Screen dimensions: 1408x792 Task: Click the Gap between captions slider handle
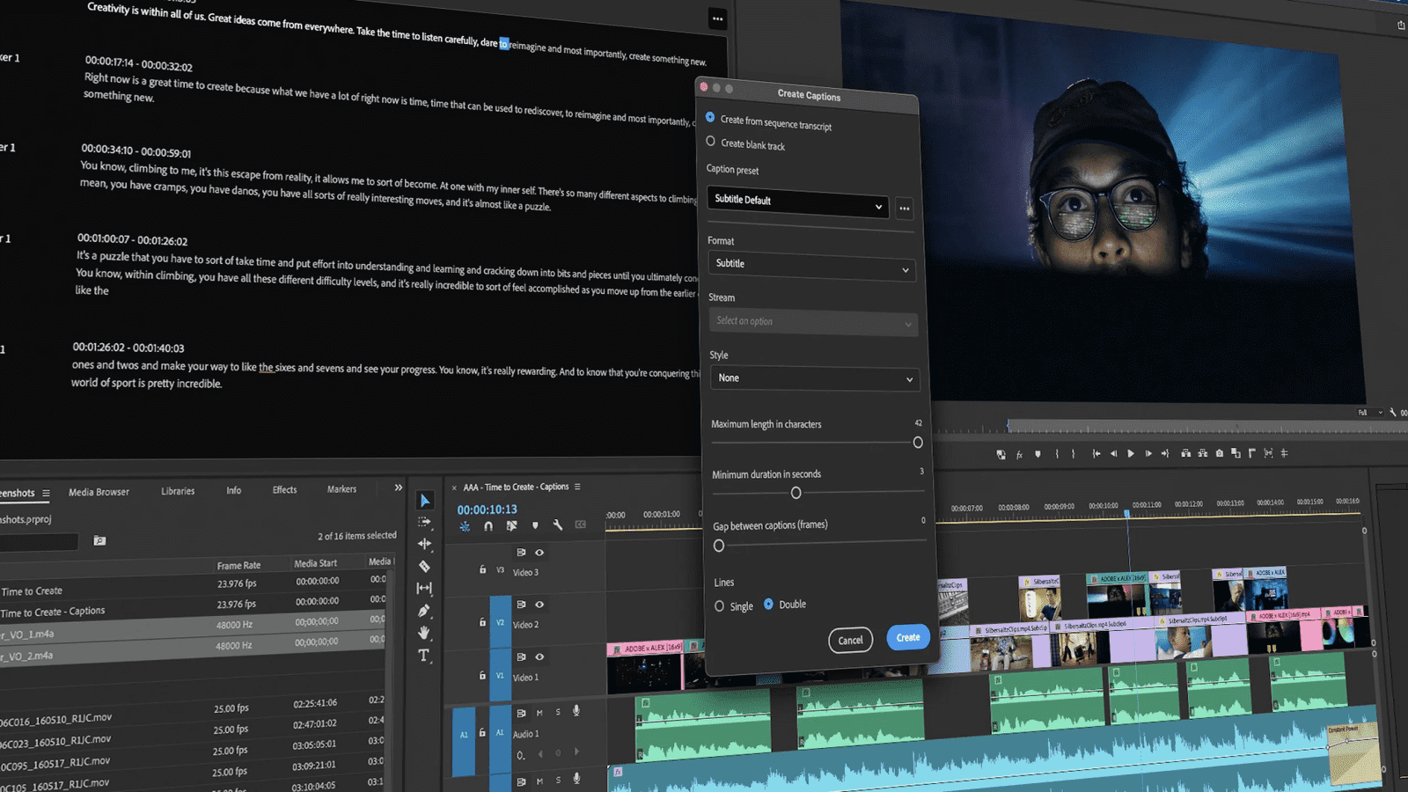(719, 546)
